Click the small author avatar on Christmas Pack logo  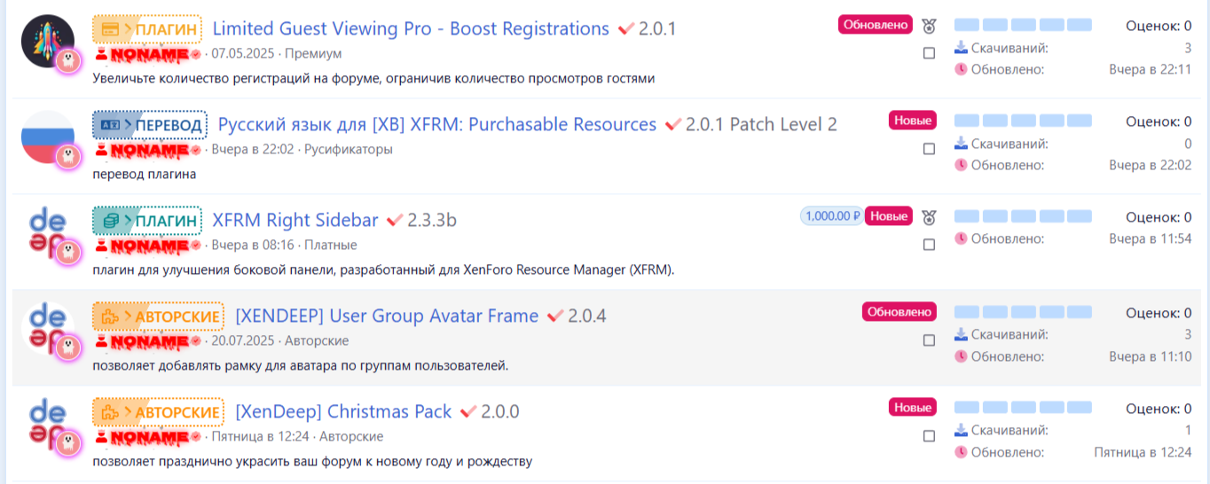tap(68, 444)
